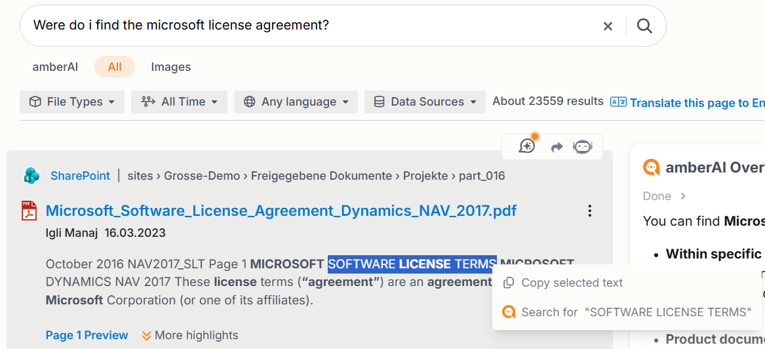
Task: Open the SharePoint source link
Action: click(80, 176)
